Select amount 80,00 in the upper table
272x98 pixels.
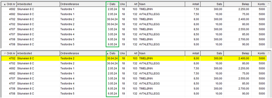[246, 24]
